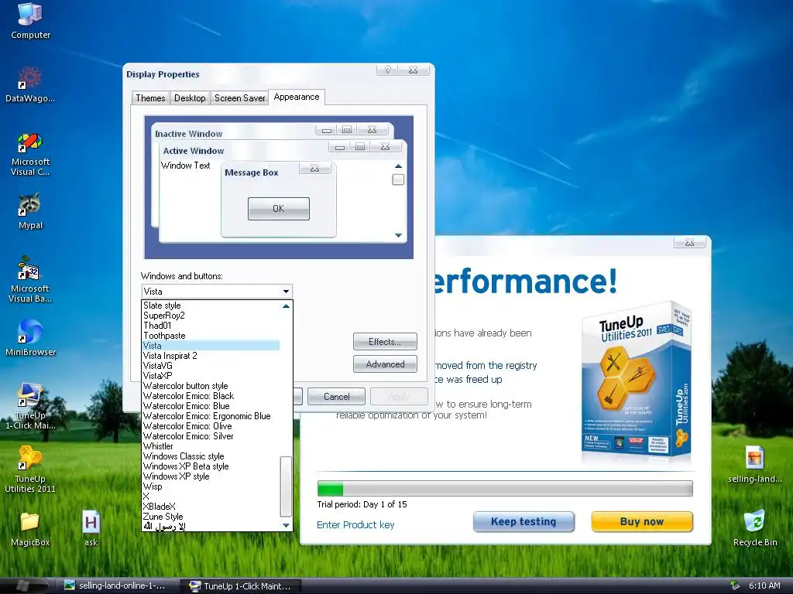Open the Computer desktop icon

(30, 20)
